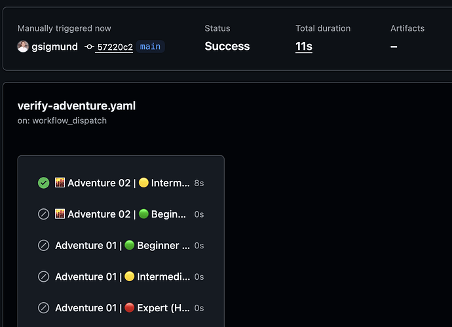Open commit 57220c2 link
This screenshot has width=452, height=327.
click(x=115, y=47)
